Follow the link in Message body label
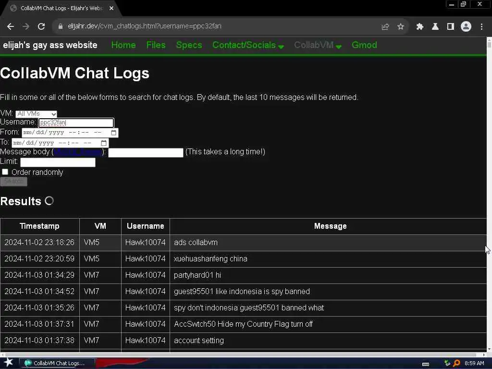The image size is (492, 369). [78, 152]
